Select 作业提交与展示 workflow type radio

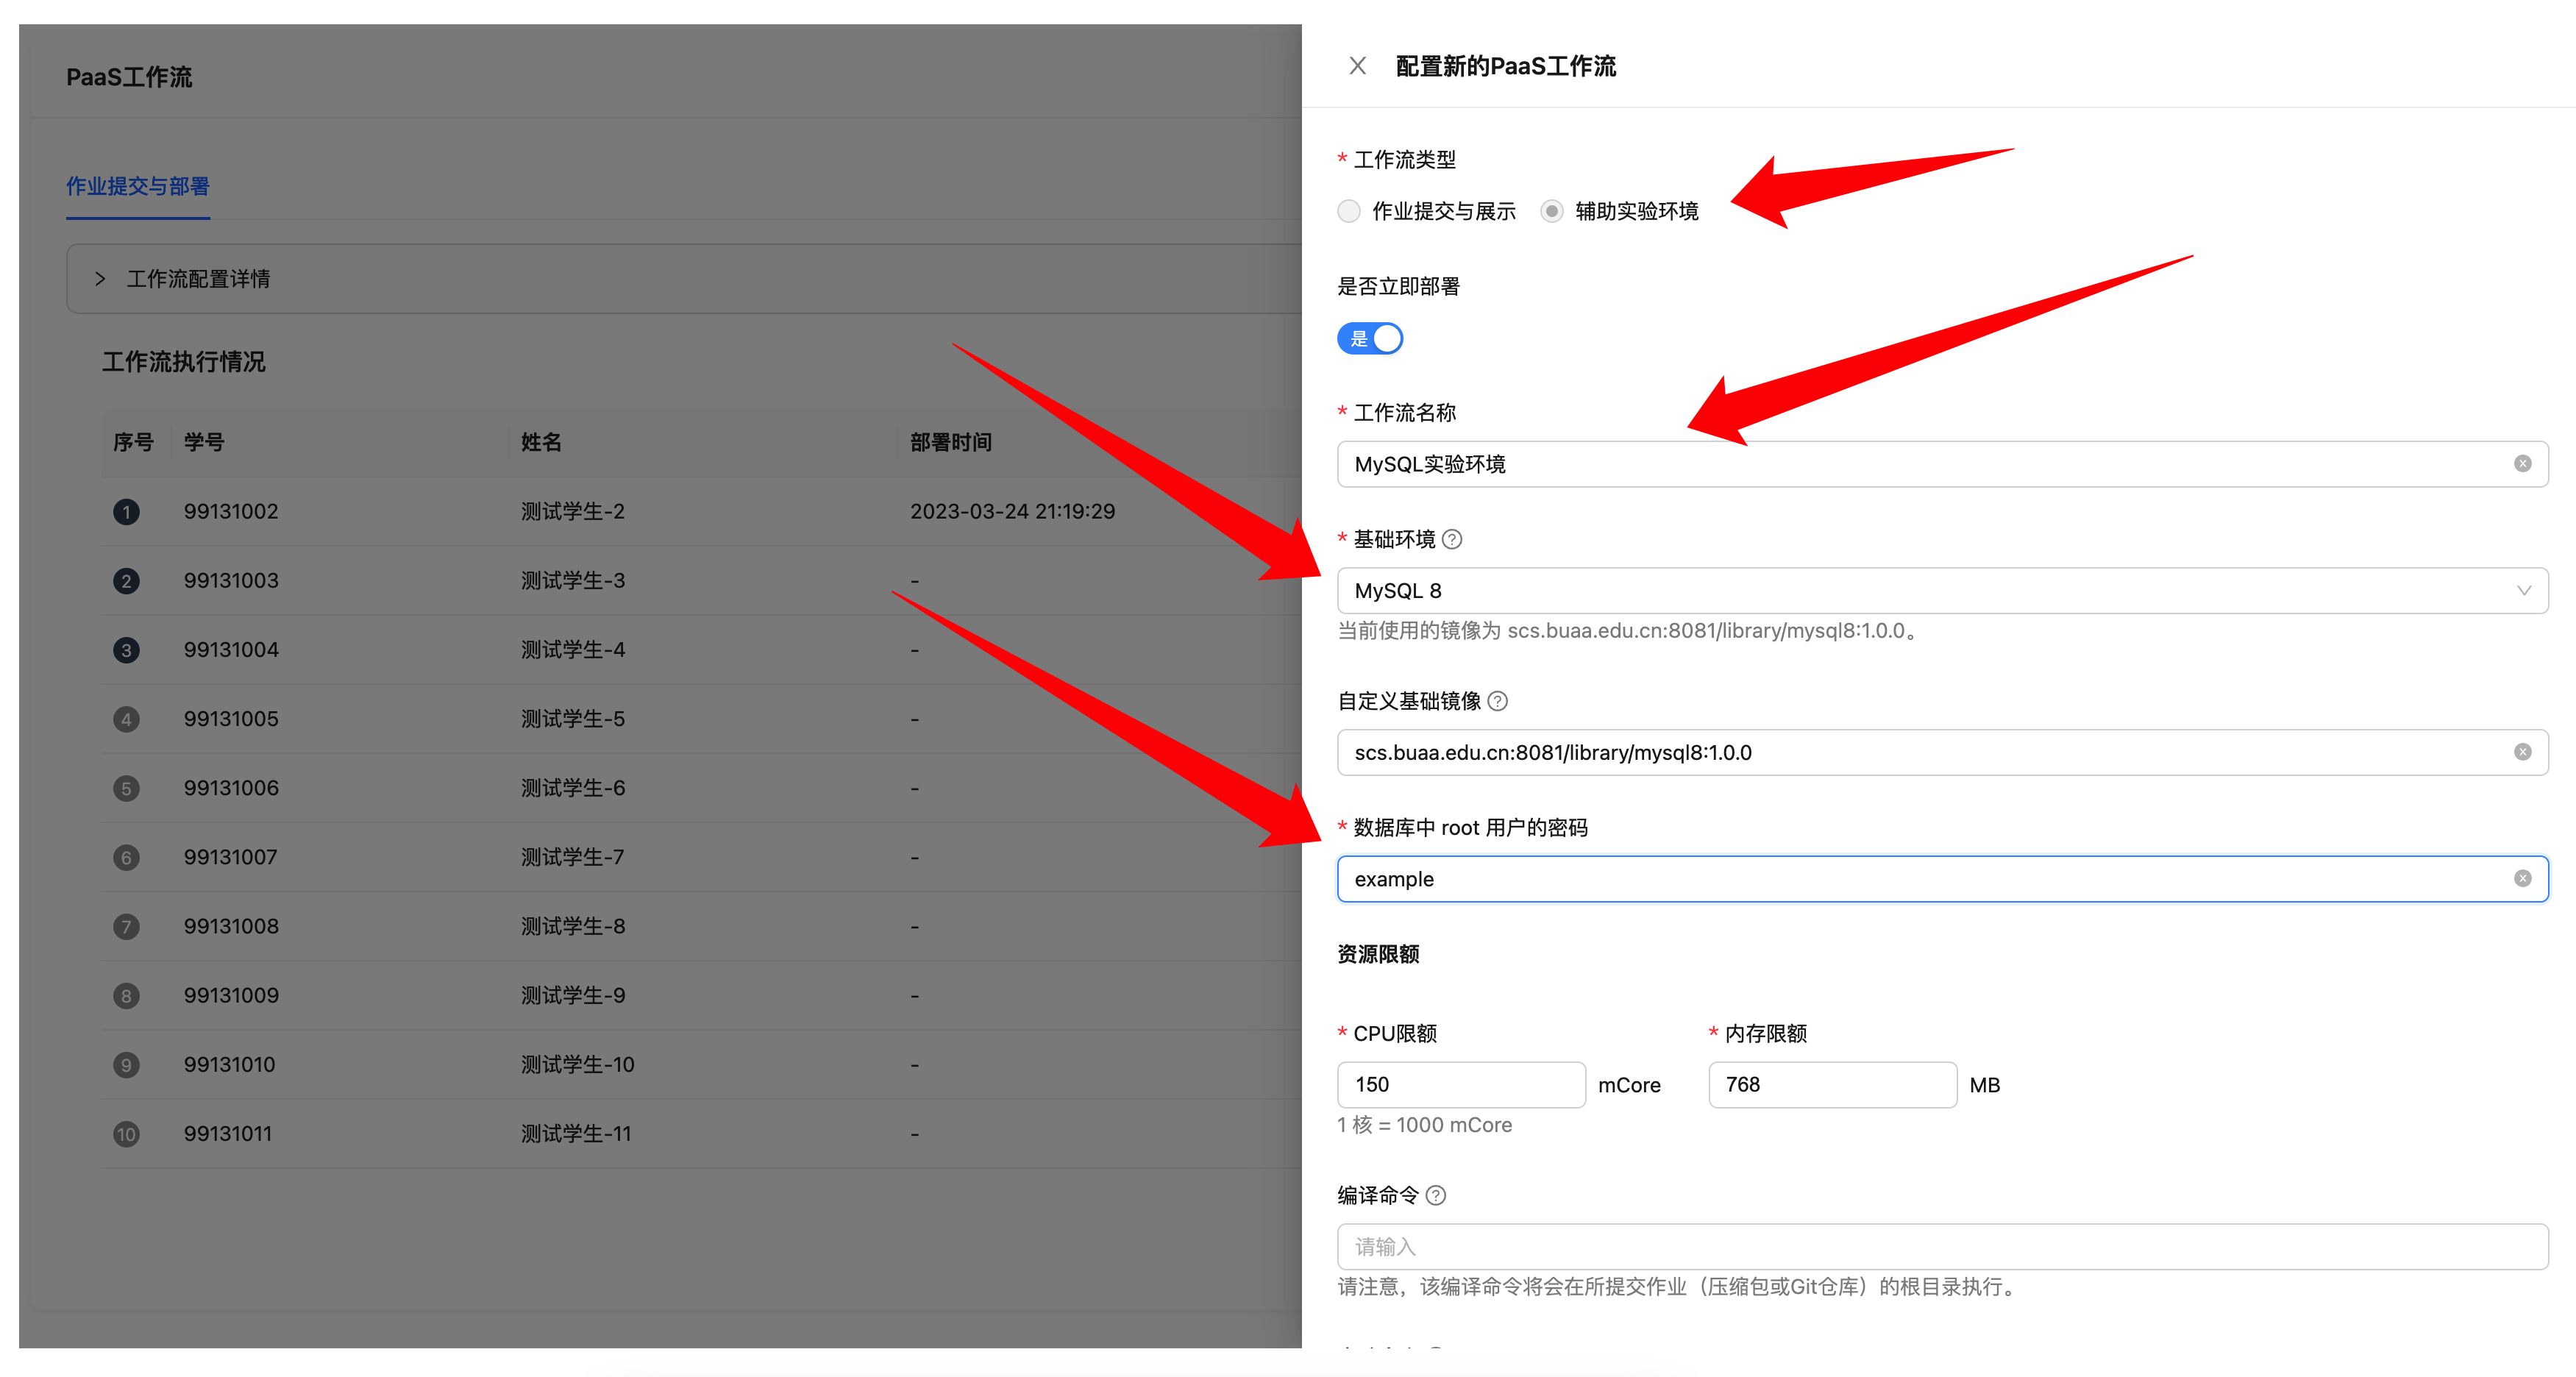click(x=1349, y=211)
